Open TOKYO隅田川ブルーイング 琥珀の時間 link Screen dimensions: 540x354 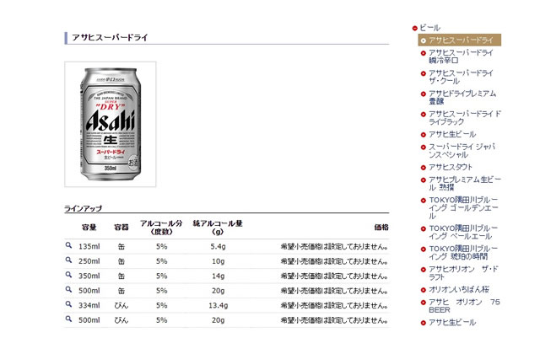(463, 253)
